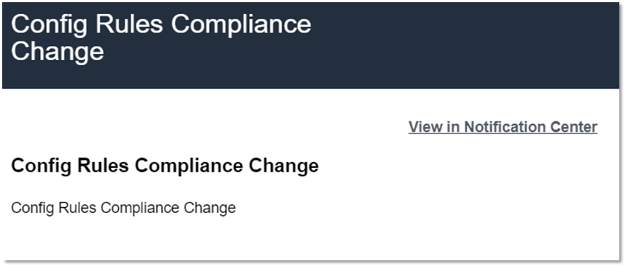Select the bold Config Rules Compliance Change heading

(x=165, y=166)
